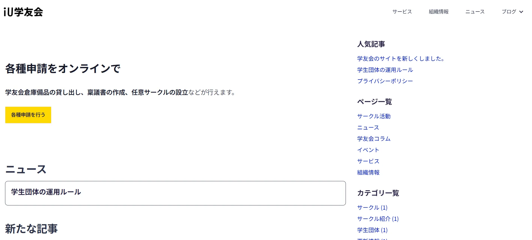Open the サークル紹介 (1) category
Image resolution: width=532 pixels, height=240 pixels.
(x=378, y=219)
